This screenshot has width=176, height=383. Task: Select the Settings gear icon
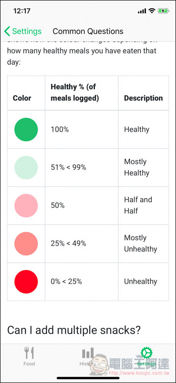[146, 353]
